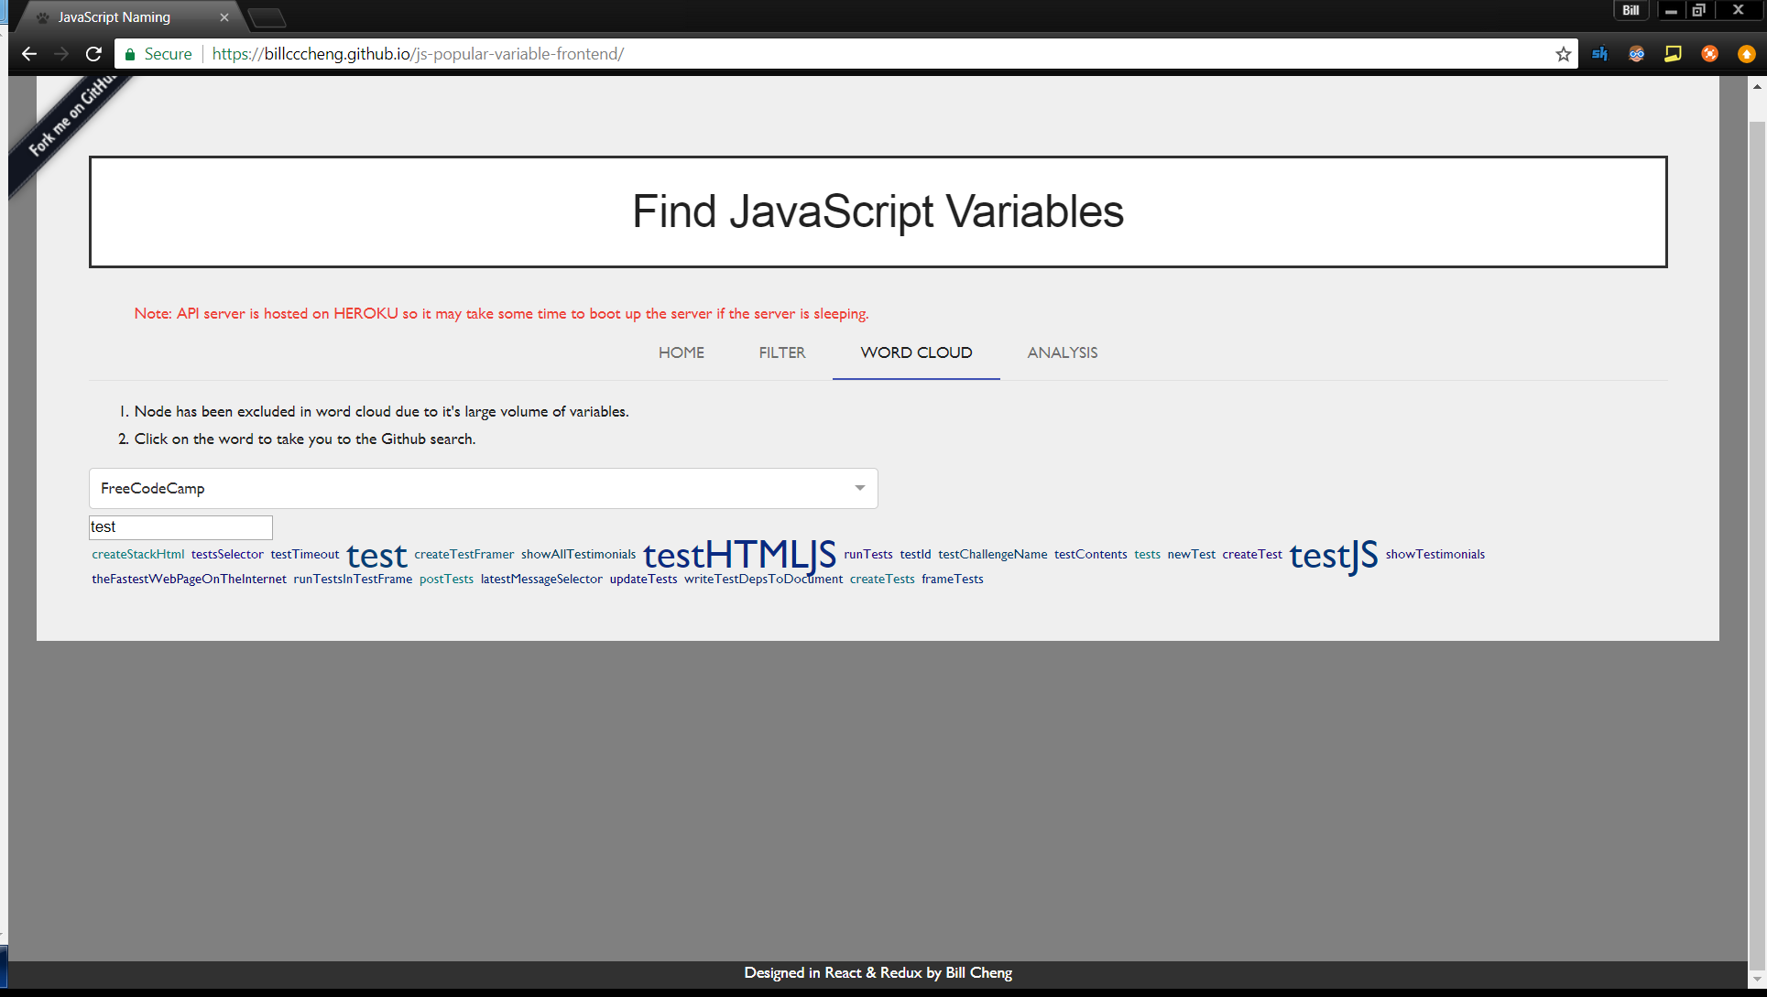1767x997 pixels.
Task: Click the large testHTMLJS word
Action: point(739,555)
